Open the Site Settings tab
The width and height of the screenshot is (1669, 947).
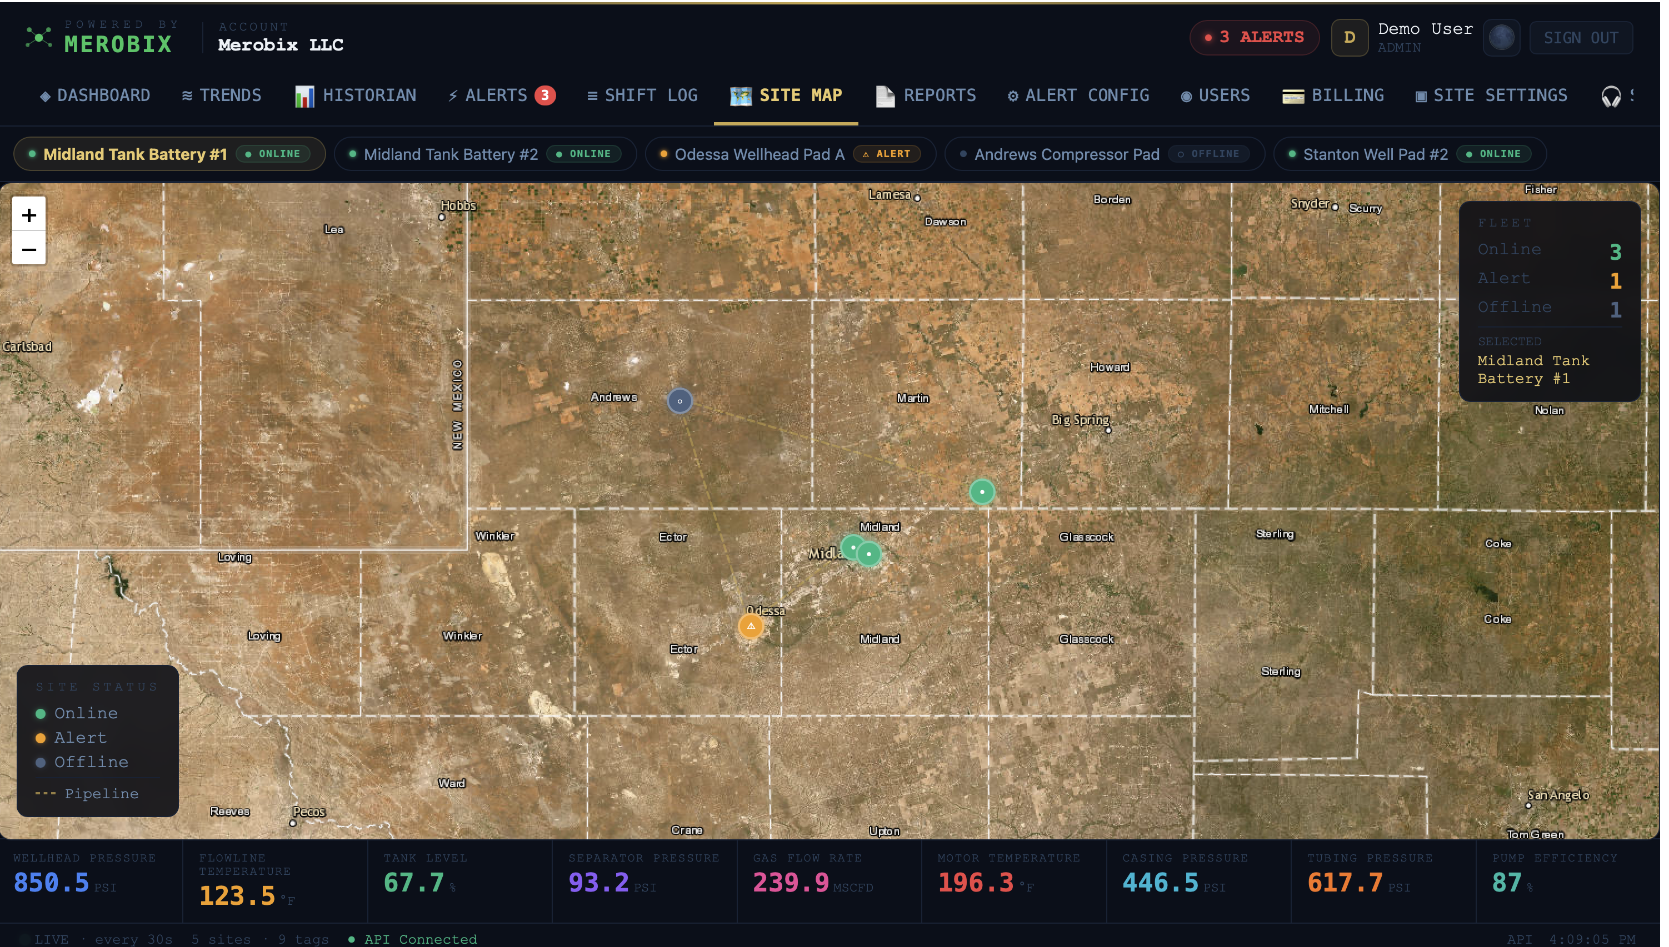point(1491,95)
